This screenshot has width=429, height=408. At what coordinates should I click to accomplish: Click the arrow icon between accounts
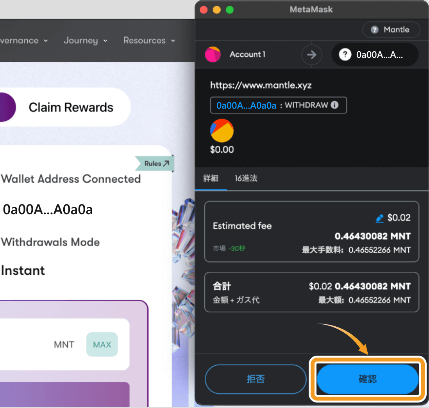pos(312,55)
